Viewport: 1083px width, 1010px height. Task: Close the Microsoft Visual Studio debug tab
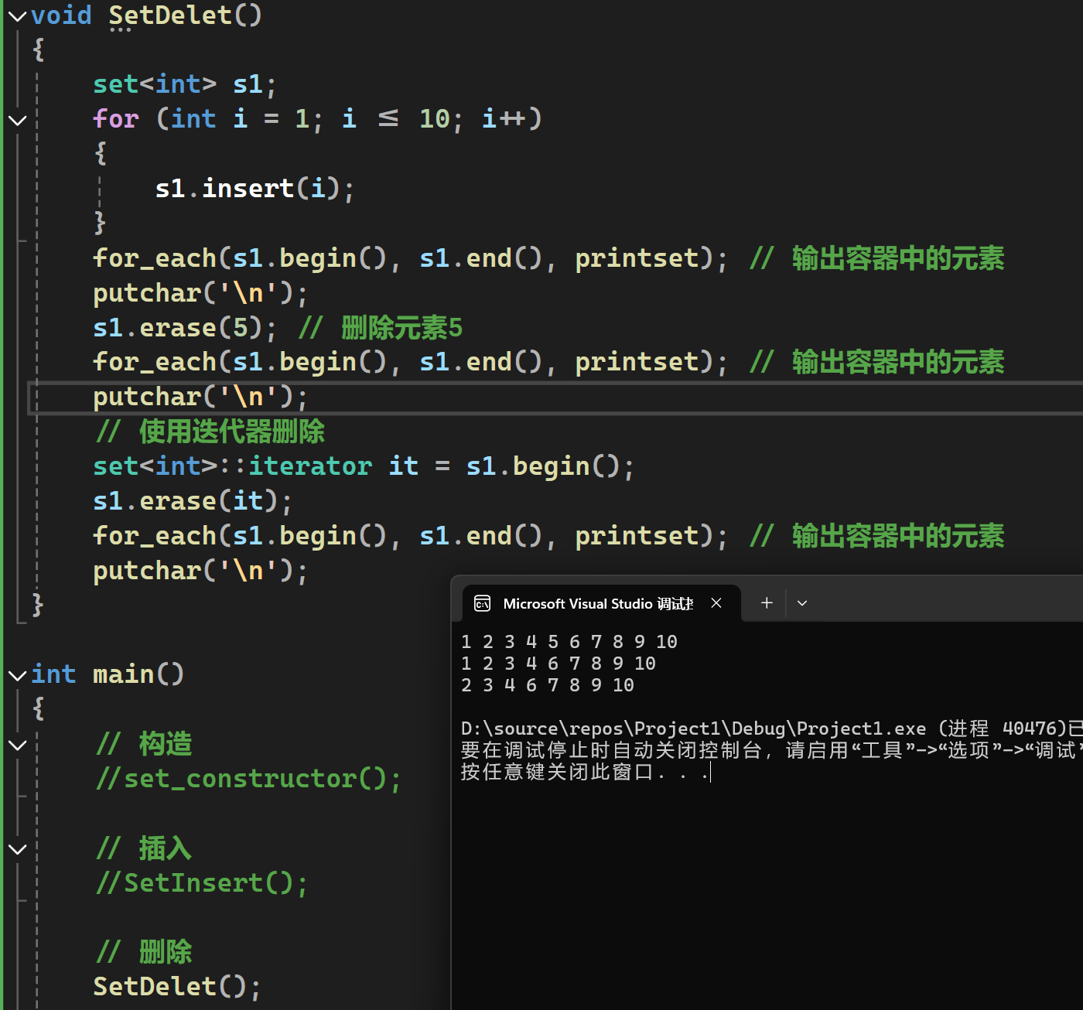click(x=716, y=603)
